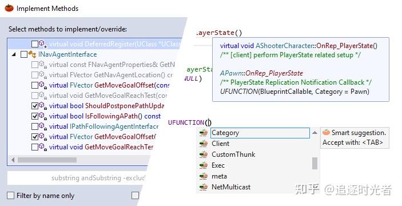Click the DeferredRegister method icon
This screenshot has height=206, width=402.
coord(43,44)
